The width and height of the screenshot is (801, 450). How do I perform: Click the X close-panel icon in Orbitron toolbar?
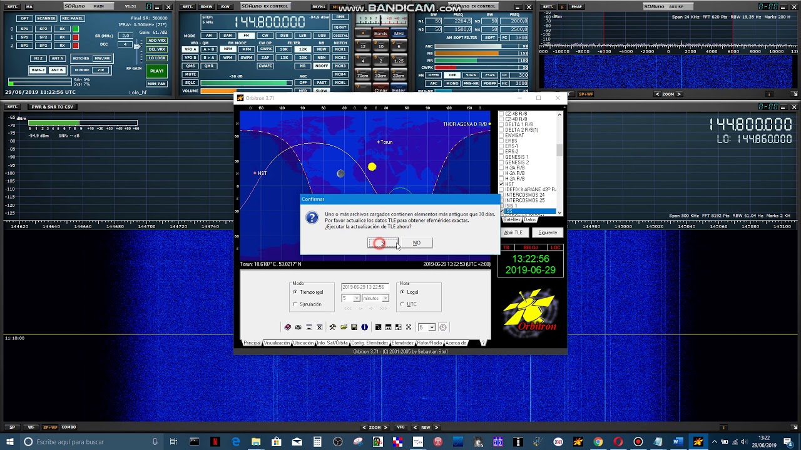[x=319, y=327]
